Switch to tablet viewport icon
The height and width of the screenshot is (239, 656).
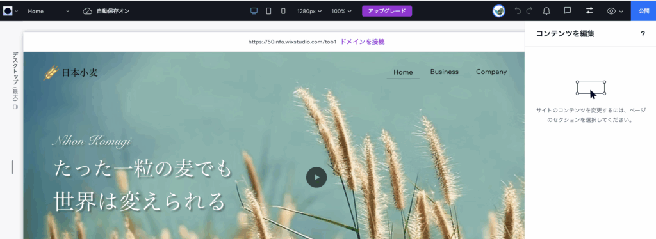click(268, 12)
